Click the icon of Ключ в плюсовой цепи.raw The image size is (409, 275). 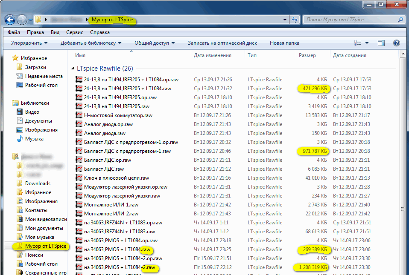click(79, 178)
